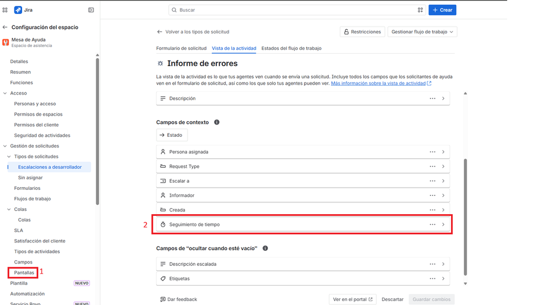Image resolution: width=553 pixels, height=305 pixels.
Task: Collapse the Acceso section
Action: click(x=5, y=93)
